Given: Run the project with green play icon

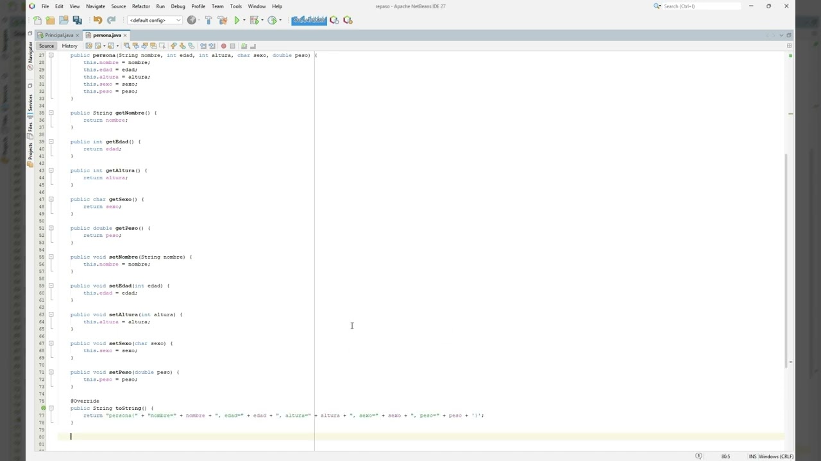Looking at the screenshot, I should pyautogui.click(x=237, y=20).
